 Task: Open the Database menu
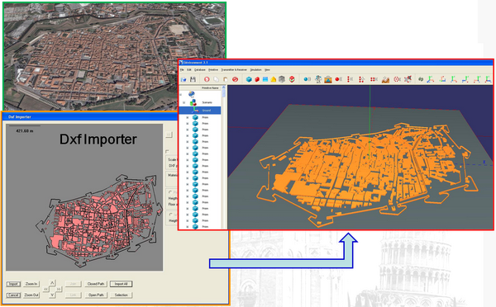(199, 70)
